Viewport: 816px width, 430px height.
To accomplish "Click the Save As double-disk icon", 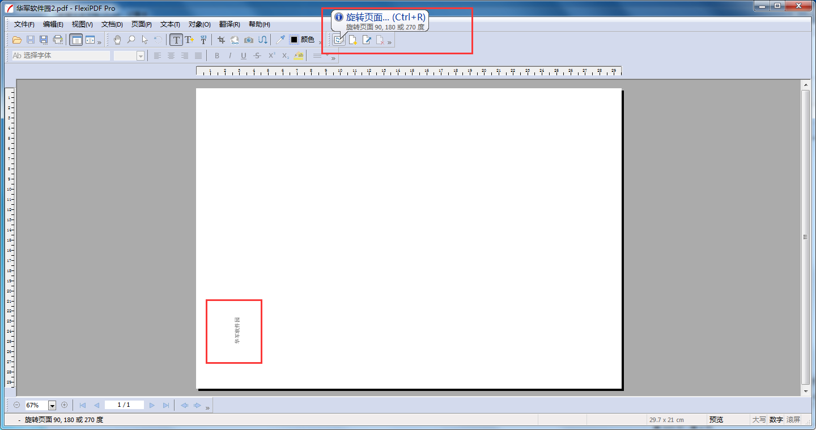I will click(x=44, y=40).
